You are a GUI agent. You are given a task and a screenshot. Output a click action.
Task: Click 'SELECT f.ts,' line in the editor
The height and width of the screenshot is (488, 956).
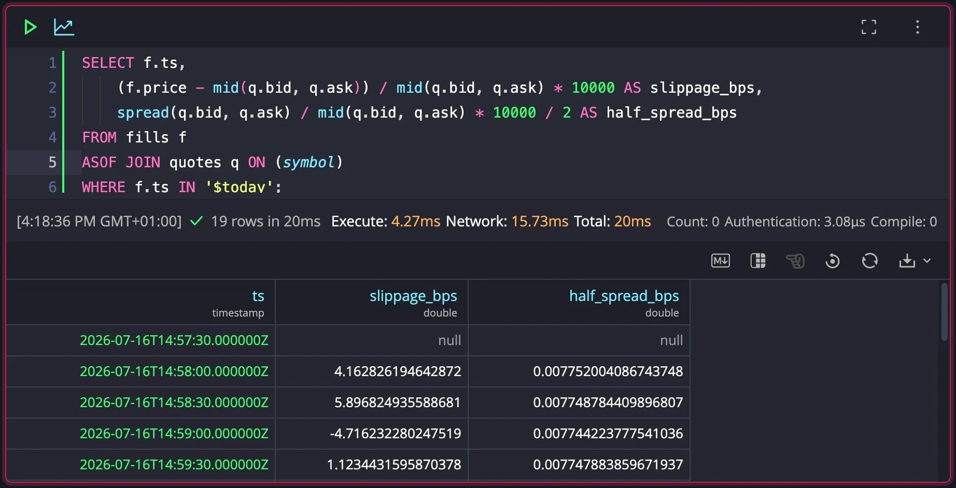point(134,63)
